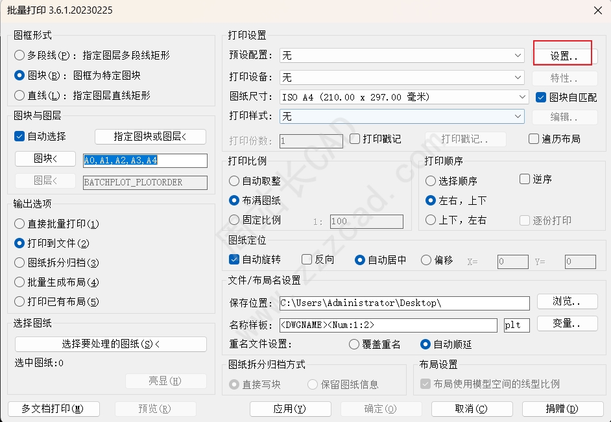Toggle the 自动选择 checkbox
Image resolution: width=611 pixels, height=422 pixels.
(19, 136)
